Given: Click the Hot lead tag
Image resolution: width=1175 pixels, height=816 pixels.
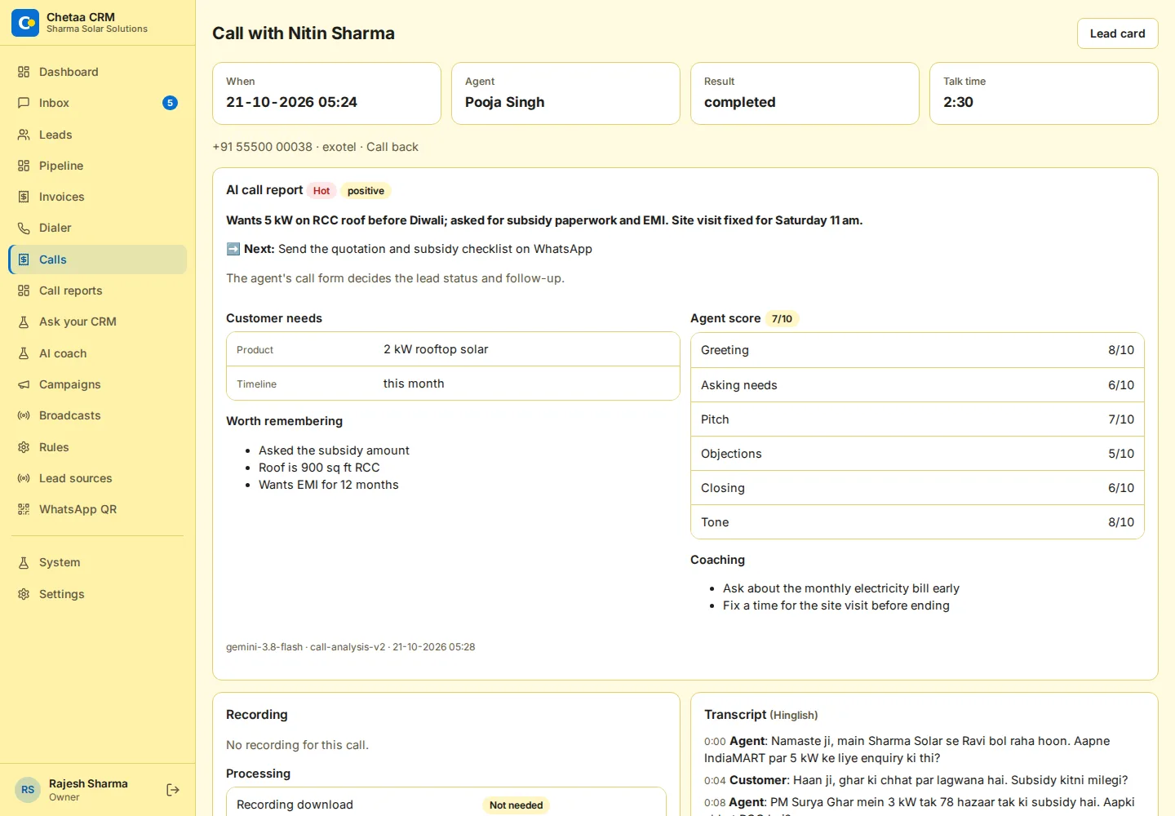Looking at the screenshot, I should coord(321,191).
